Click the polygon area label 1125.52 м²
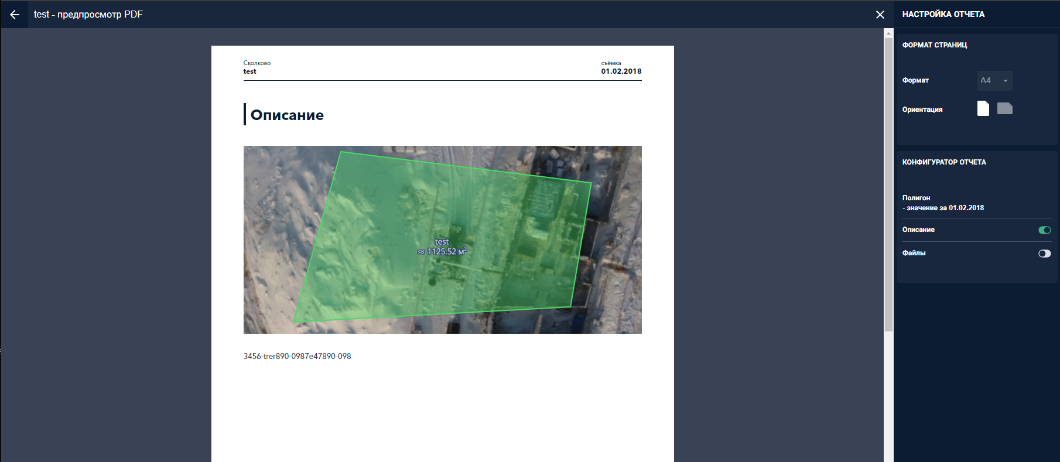Viewport: 1060px width, 462px height. (442, 252)
